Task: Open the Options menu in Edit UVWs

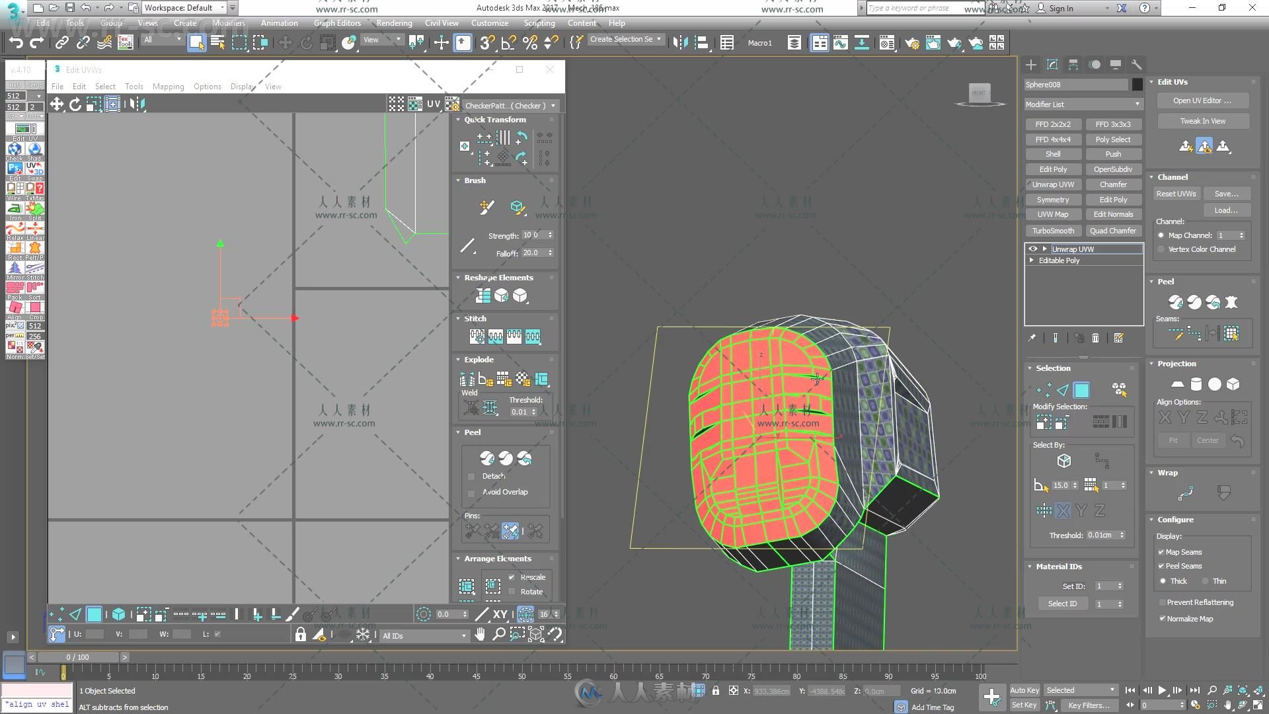Action: (x=208, y=87)
